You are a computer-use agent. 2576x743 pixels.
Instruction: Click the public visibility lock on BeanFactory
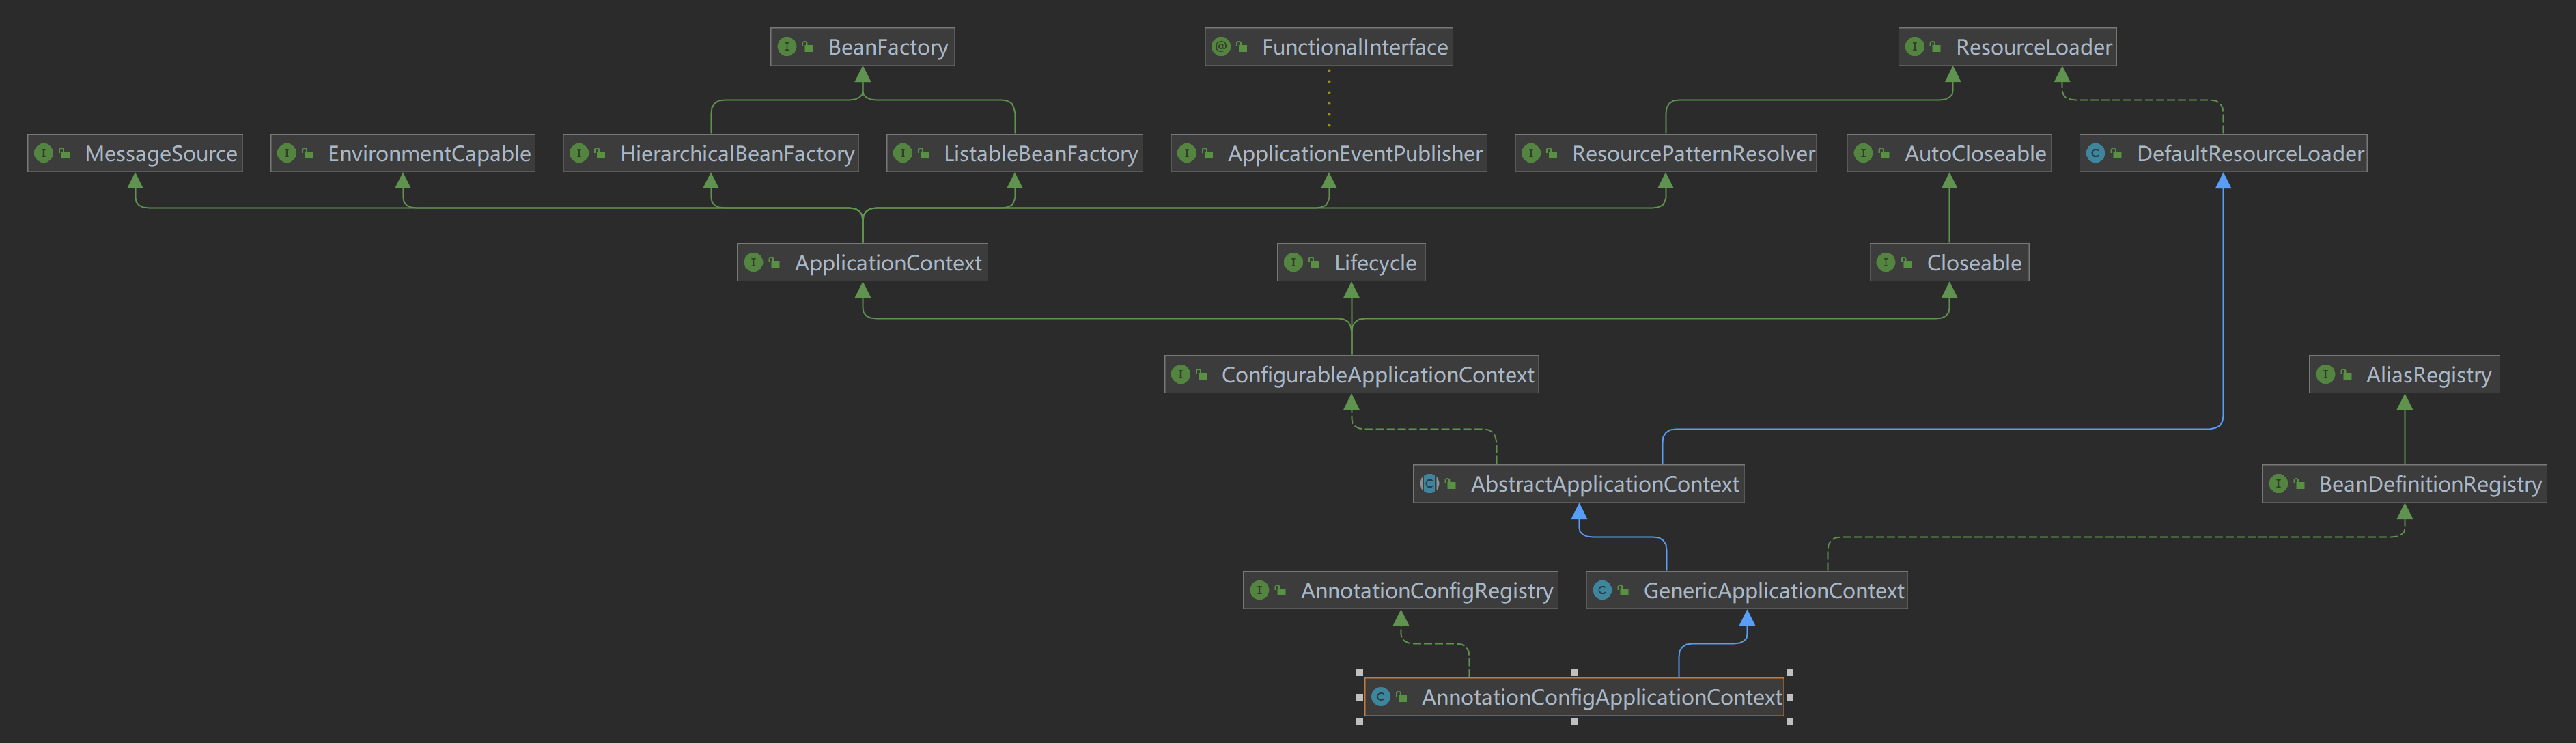(x=808, y=46)
